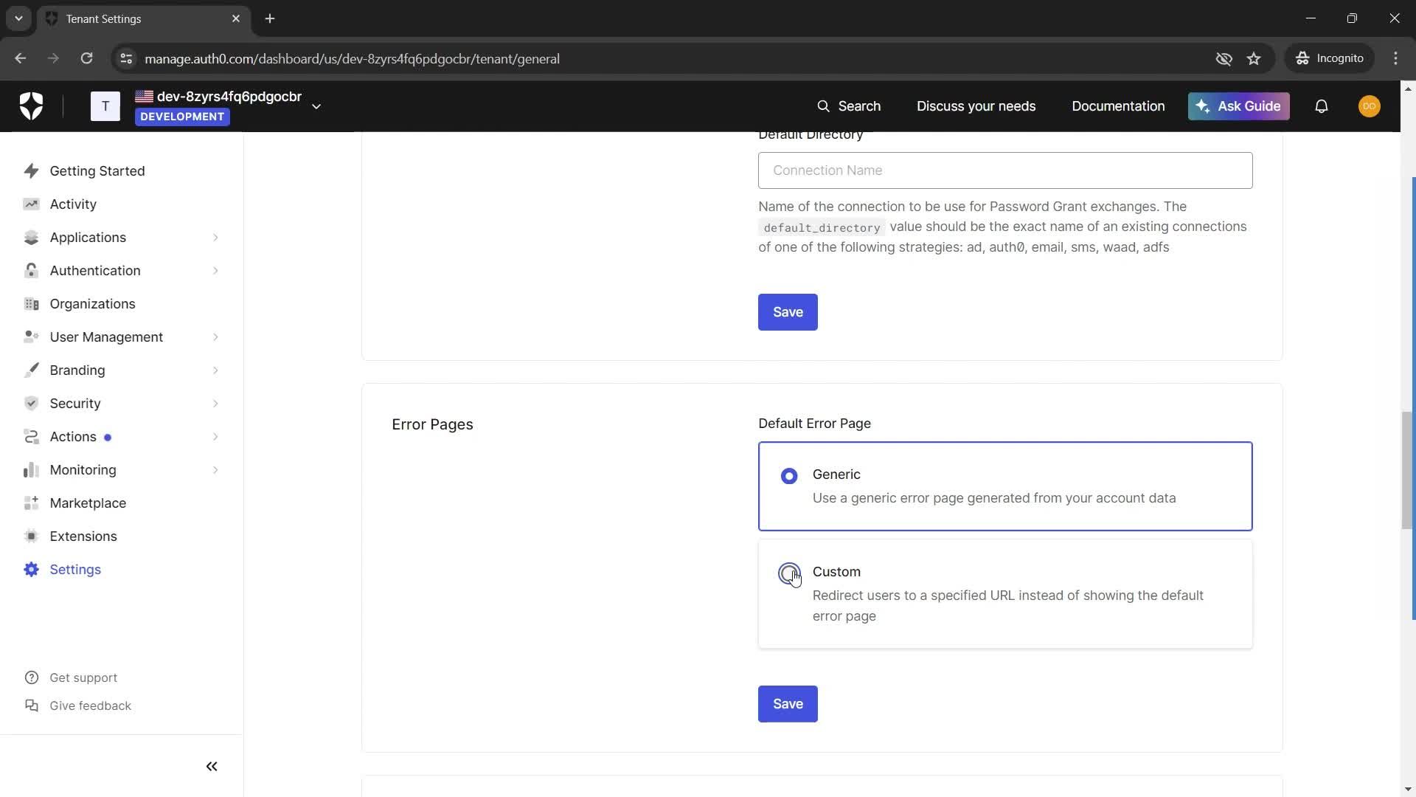Reload the page with browser refresh
The image size is (1416, 797).
[x=86, y=58]
